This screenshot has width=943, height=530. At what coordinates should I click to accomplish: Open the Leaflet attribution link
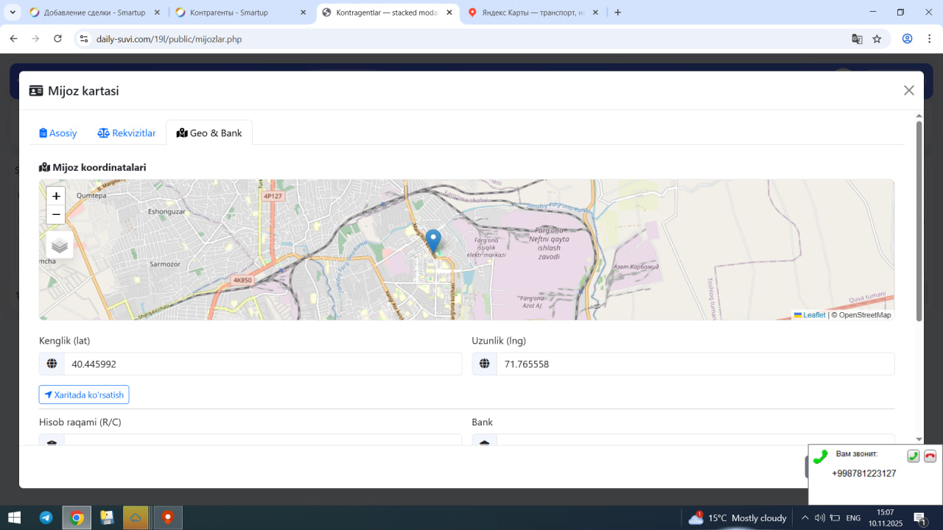(x=814, y=315)
